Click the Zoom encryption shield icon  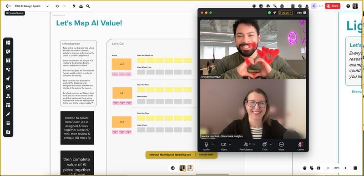[269, 13]
